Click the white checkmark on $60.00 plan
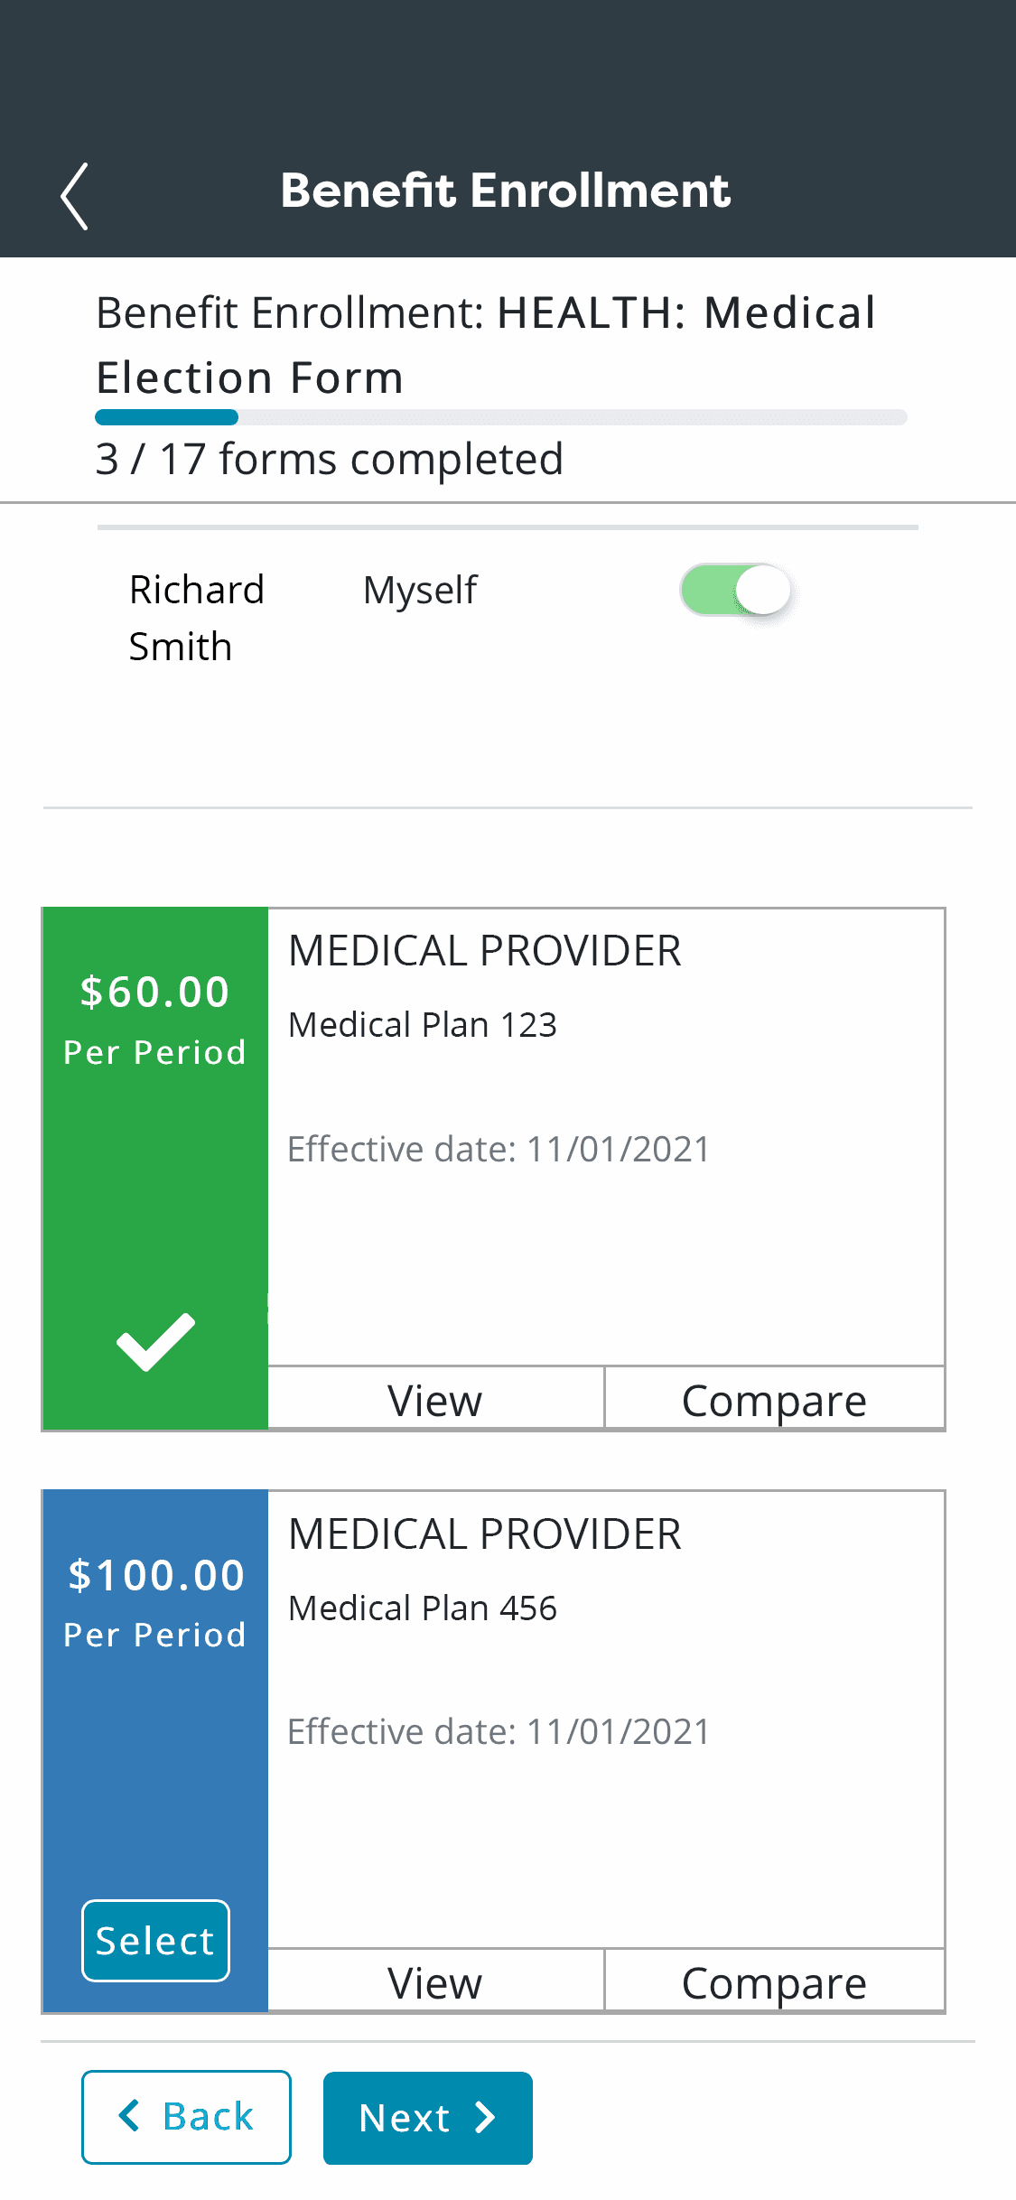 [155, 1342]
